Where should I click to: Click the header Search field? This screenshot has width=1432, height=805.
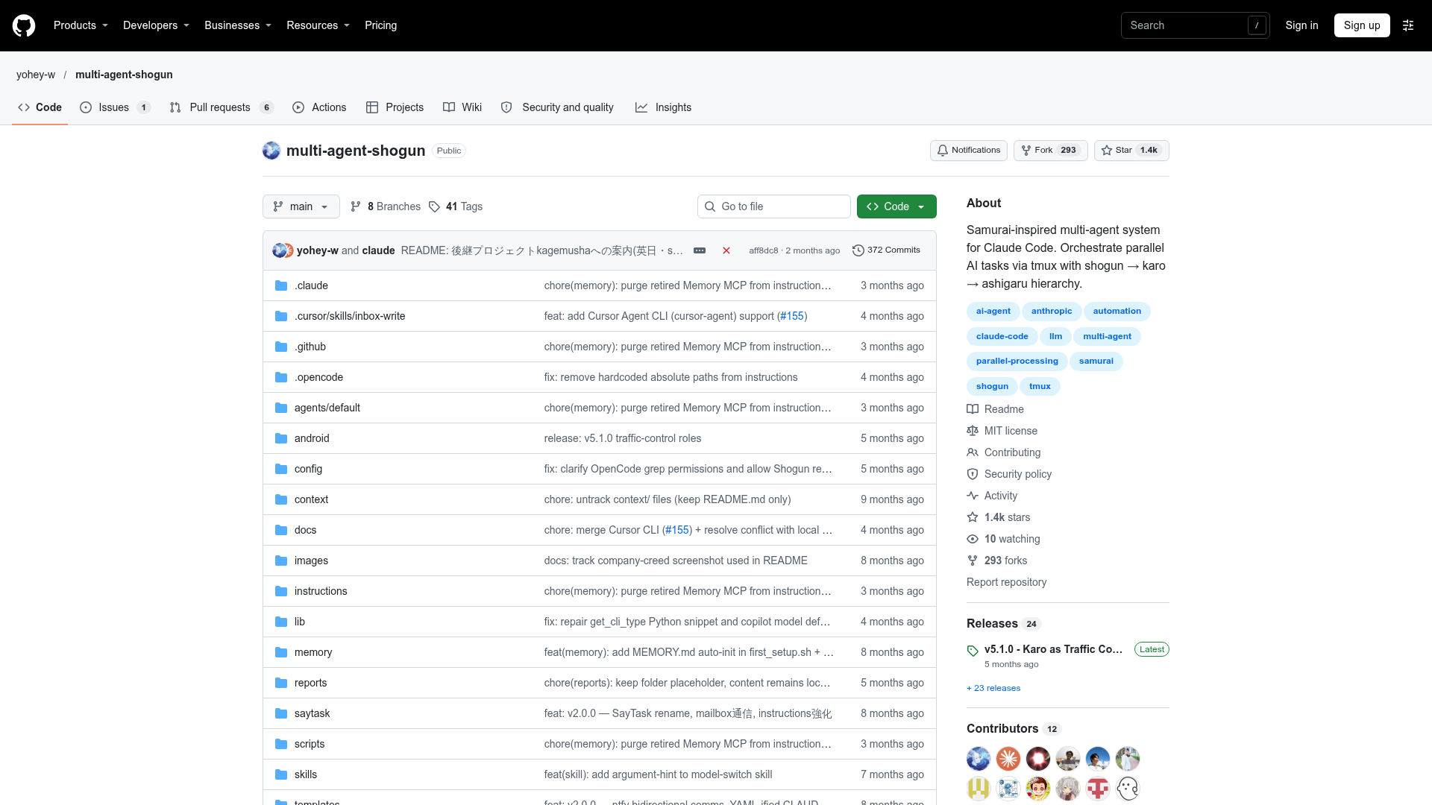[x=1195, y=25]
